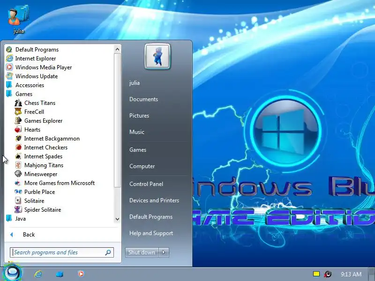This screenshot has height=281, width=375.
Task: Open Windows Update entry icon
Action: tap(9, 76)
